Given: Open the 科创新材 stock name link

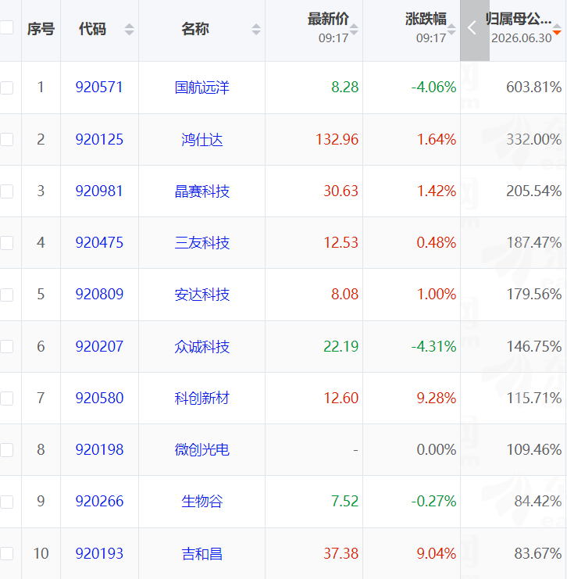Looking at the screenshot, I should pos(202,399).
